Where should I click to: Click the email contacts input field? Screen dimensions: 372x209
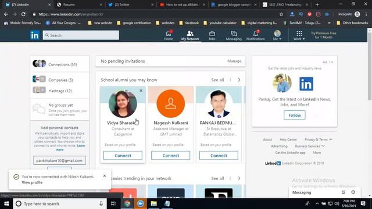coord(59,160)
